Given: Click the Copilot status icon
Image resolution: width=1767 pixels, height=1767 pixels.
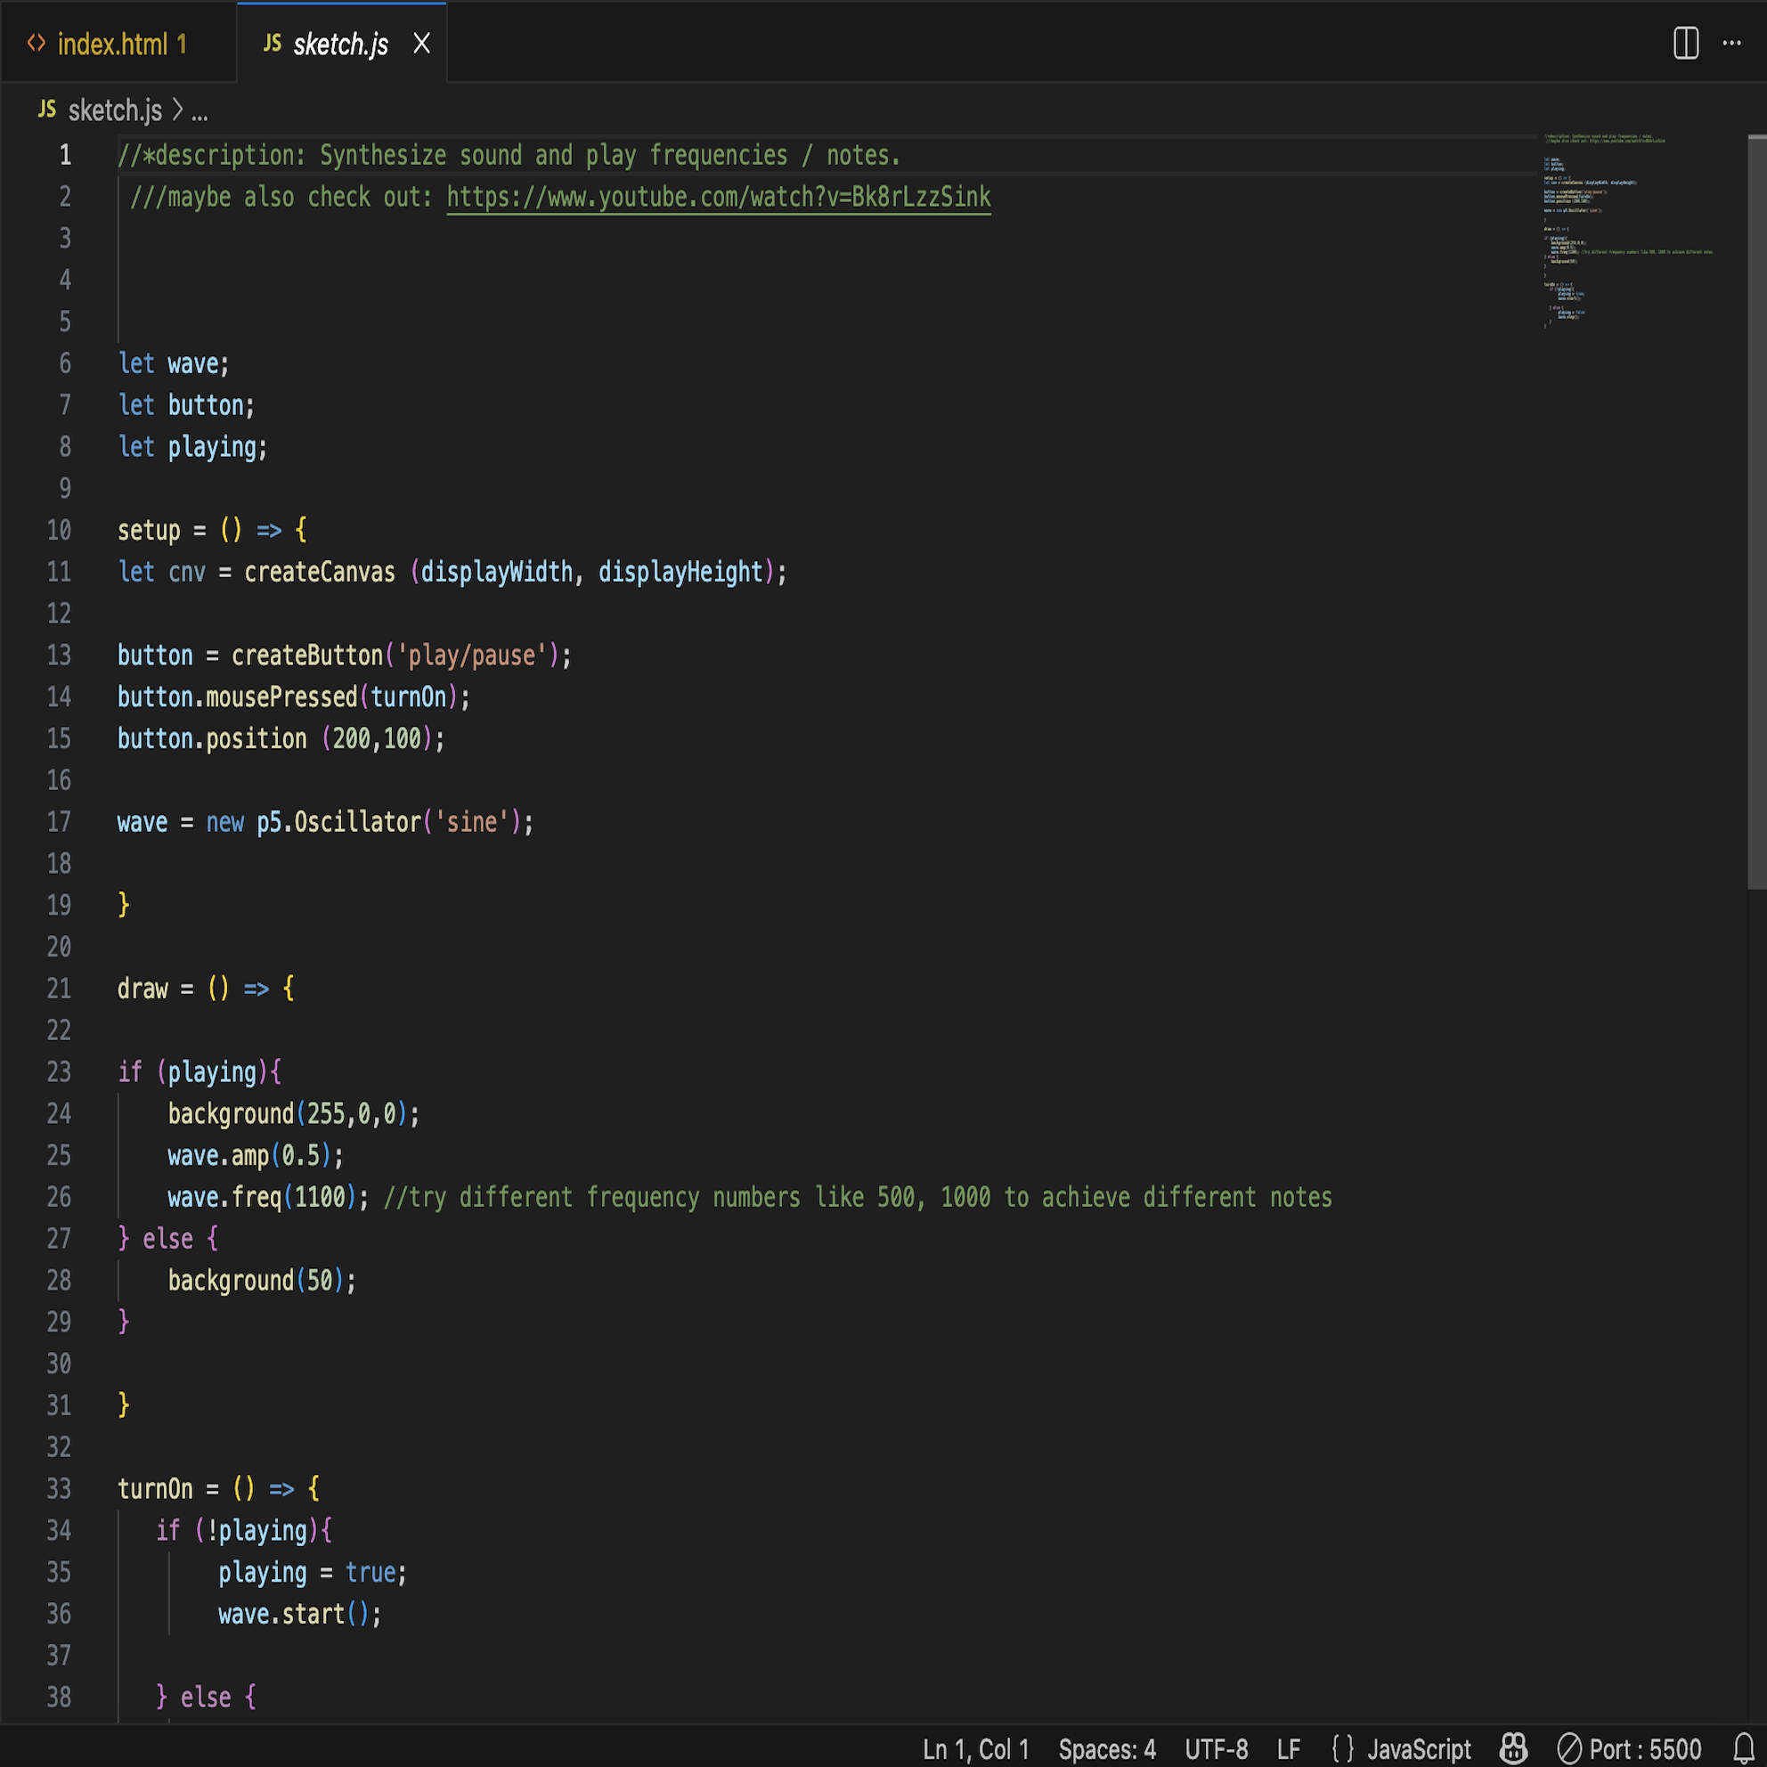Looking at the screenshot, I should 1514,1748.
